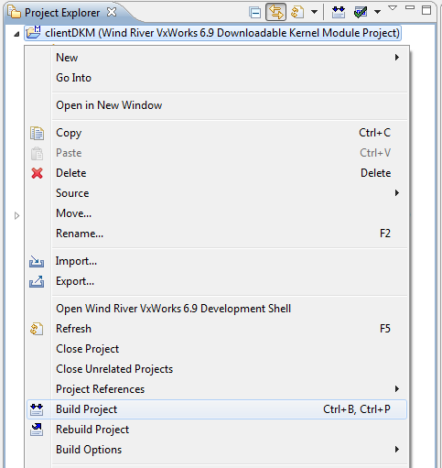The height and width of the screenshot is (468, 442).
Task: Choose Close Project
Action: tap(217, 349)
